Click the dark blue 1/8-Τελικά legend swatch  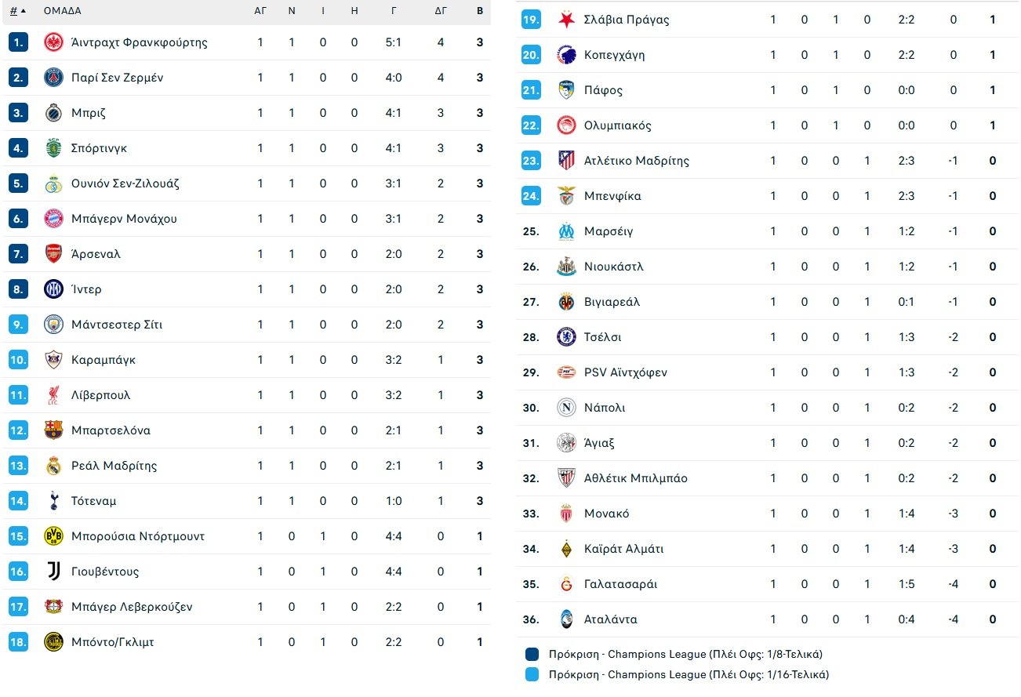pos(532,654)
